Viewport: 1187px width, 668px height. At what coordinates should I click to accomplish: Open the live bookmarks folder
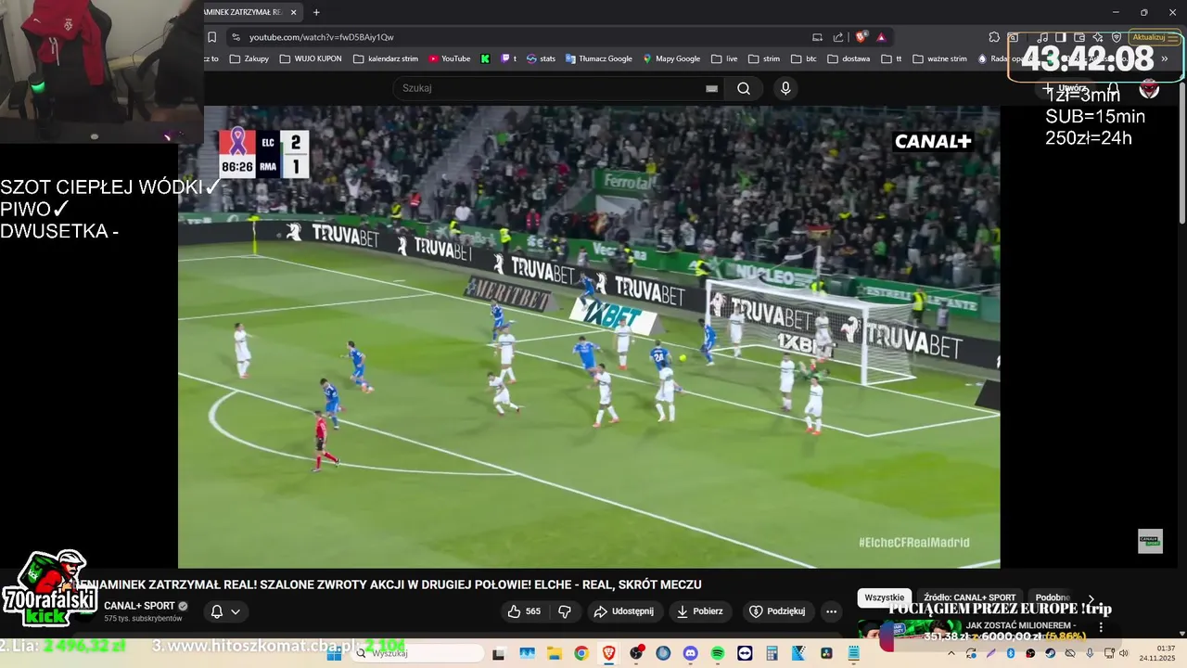point(724,58)
